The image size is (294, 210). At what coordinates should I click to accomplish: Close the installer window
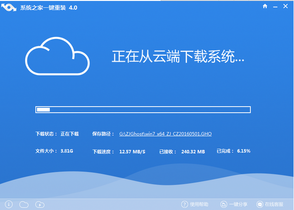[x=287, y=6]
